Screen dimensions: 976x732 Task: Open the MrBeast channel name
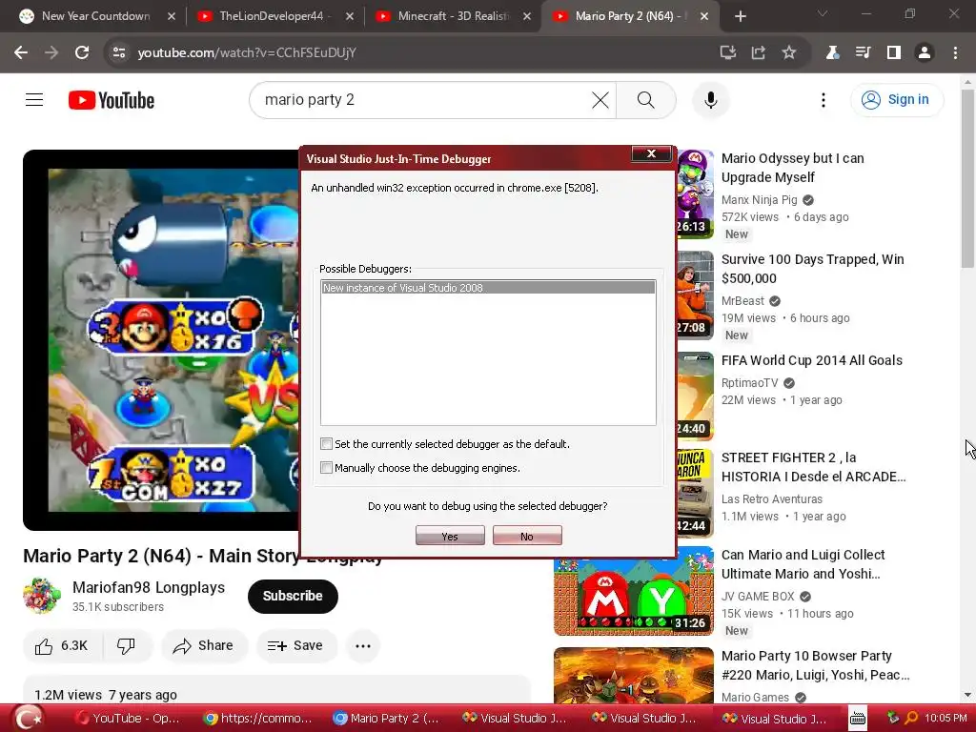tap(742, 300)
